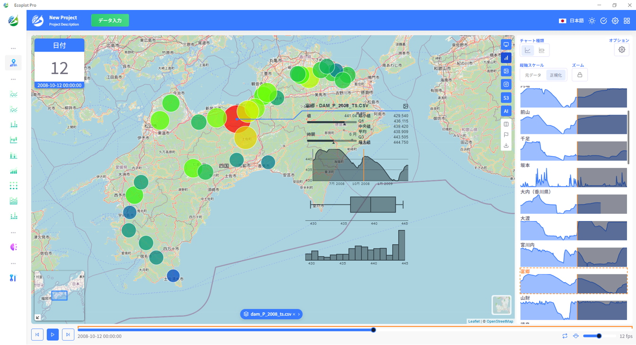Switch vertical scale to 正規化

coord(556,75)
